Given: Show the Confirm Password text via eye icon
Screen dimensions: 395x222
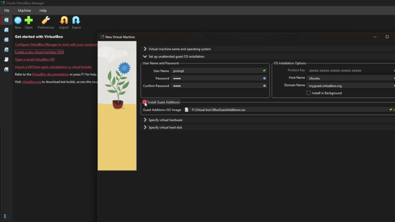Looking at the screenshot, I should point(264,86).
